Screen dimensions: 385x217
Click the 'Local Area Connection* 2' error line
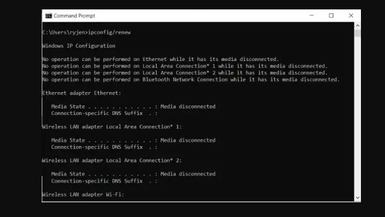185,73
